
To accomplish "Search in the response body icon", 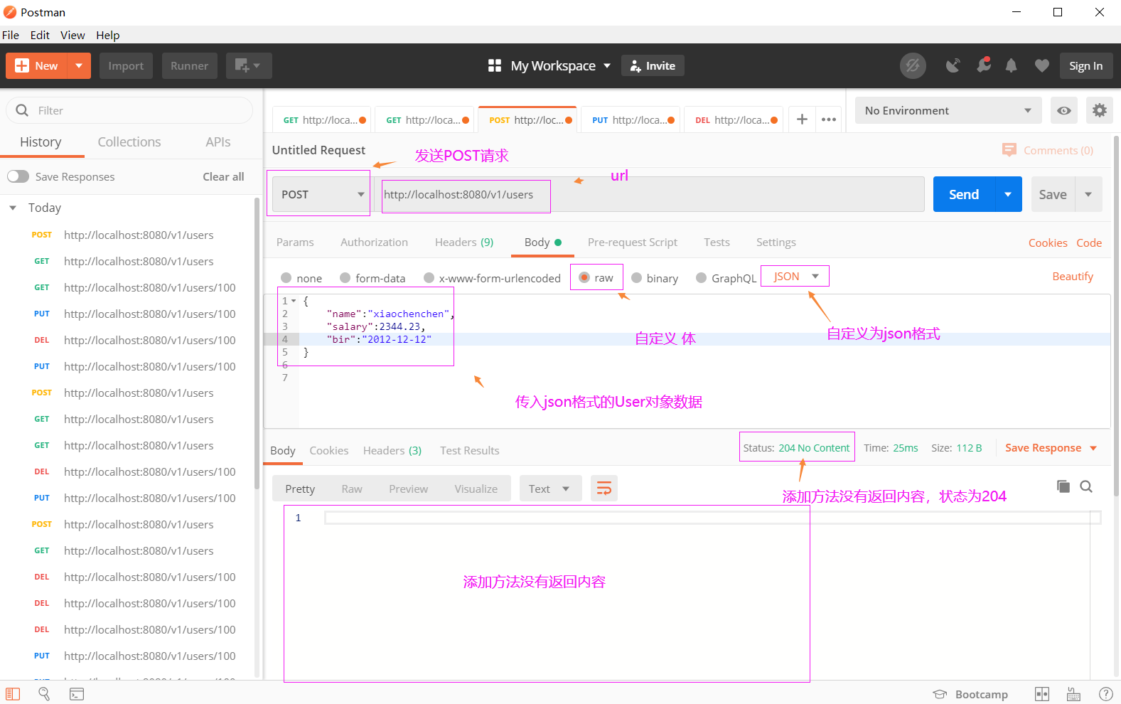I will (1086, 486).
